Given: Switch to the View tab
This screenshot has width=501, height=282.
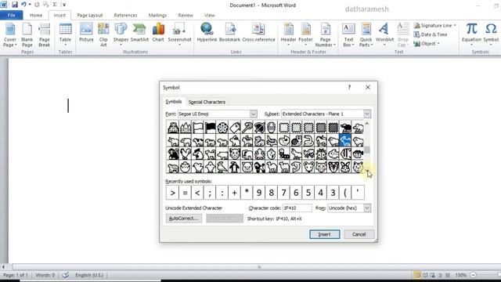Looking at the screenshot, I should click(209, 15).
